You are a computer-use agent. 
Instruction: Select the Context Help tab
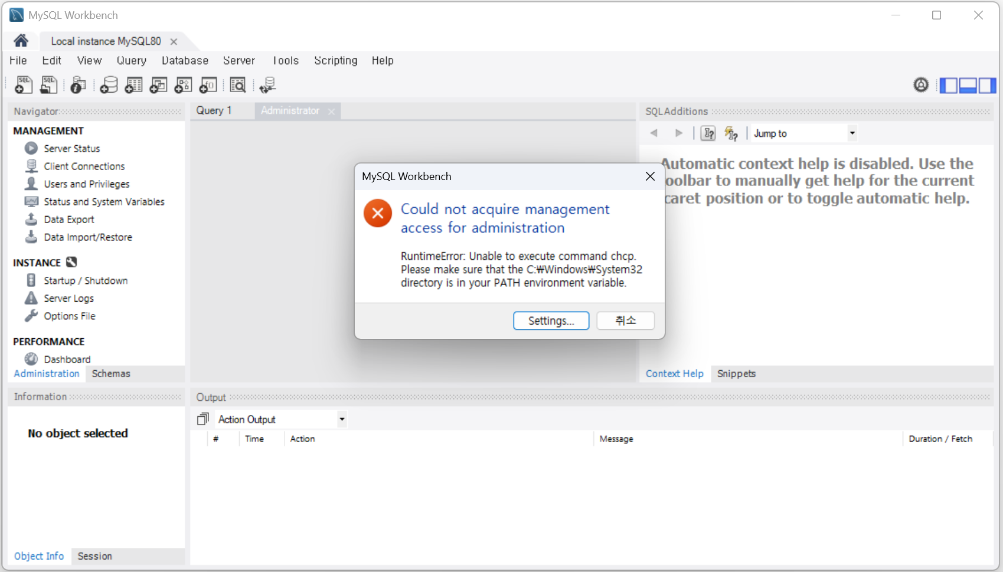point(675,374)
